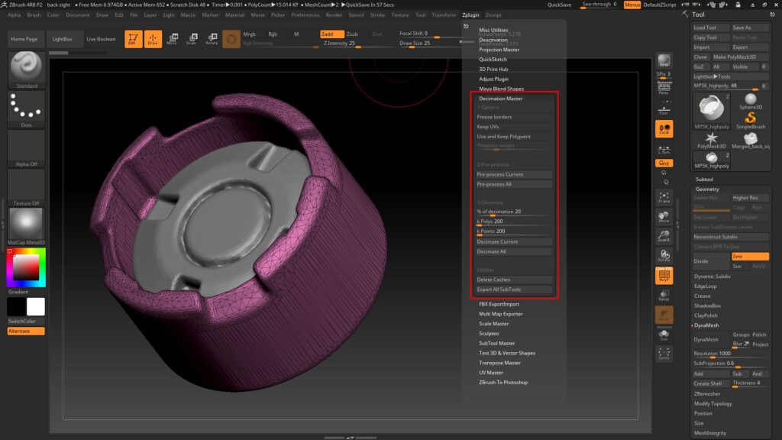Toggle the PolyF polyframe icon
Image resolution: width=782 pixels, height=440 pixels.
664,275
